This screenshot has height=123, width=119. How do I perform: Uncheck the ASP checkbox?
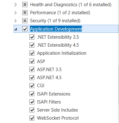tap(32, 61)
